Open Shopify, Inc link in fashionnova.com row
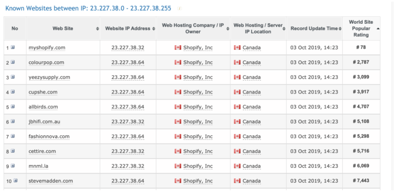 (198, 137)
